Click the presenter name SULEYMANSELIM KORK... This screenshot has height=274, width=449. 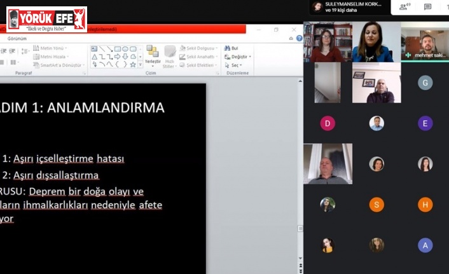pyautogui.click(x=353, y=4)
